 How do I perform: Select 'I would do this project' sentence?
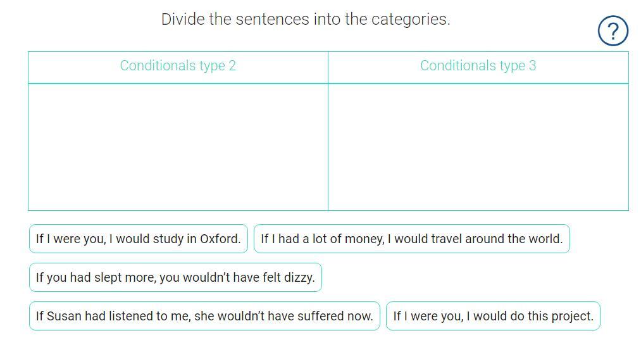(493, 316)
